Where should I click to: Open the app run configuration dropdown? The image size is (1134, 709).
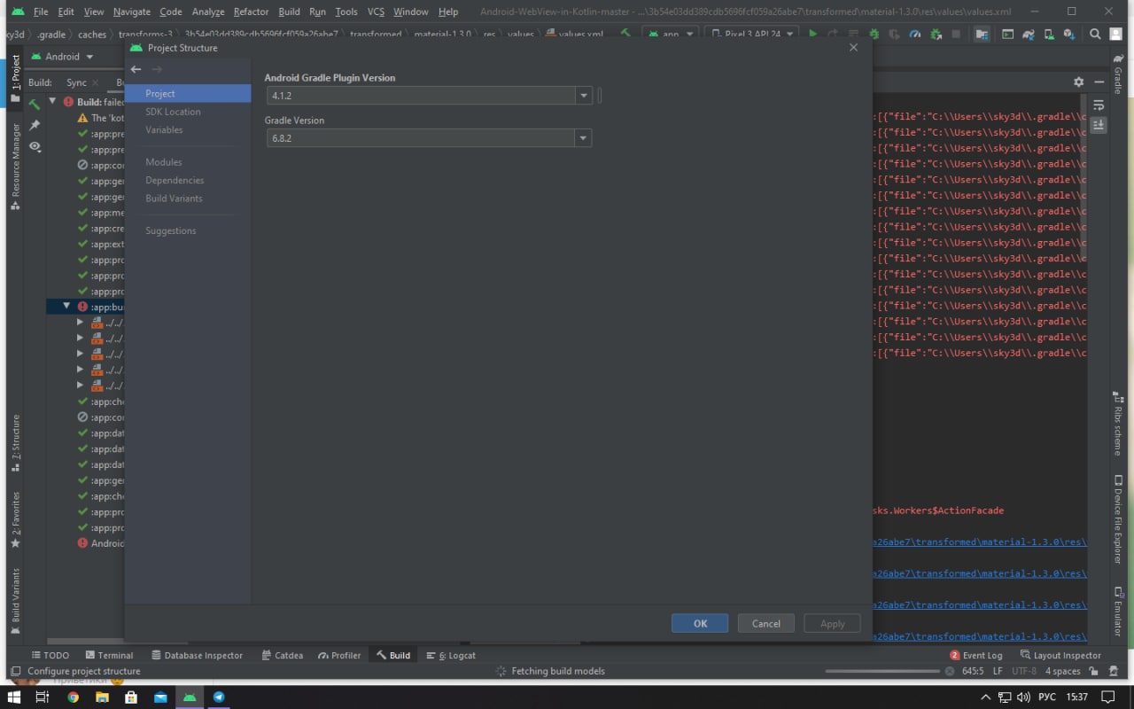pyautogui.click(x=671, y=34)
